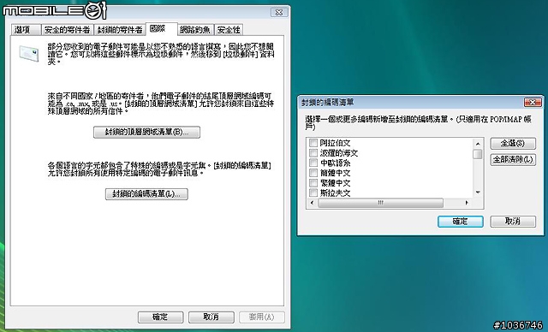Confirm with 確定 in 封鎖的編碼清單 dialog
Image resolution: width=548 pixels, height=332 pixels.
(x=461, y=222)
